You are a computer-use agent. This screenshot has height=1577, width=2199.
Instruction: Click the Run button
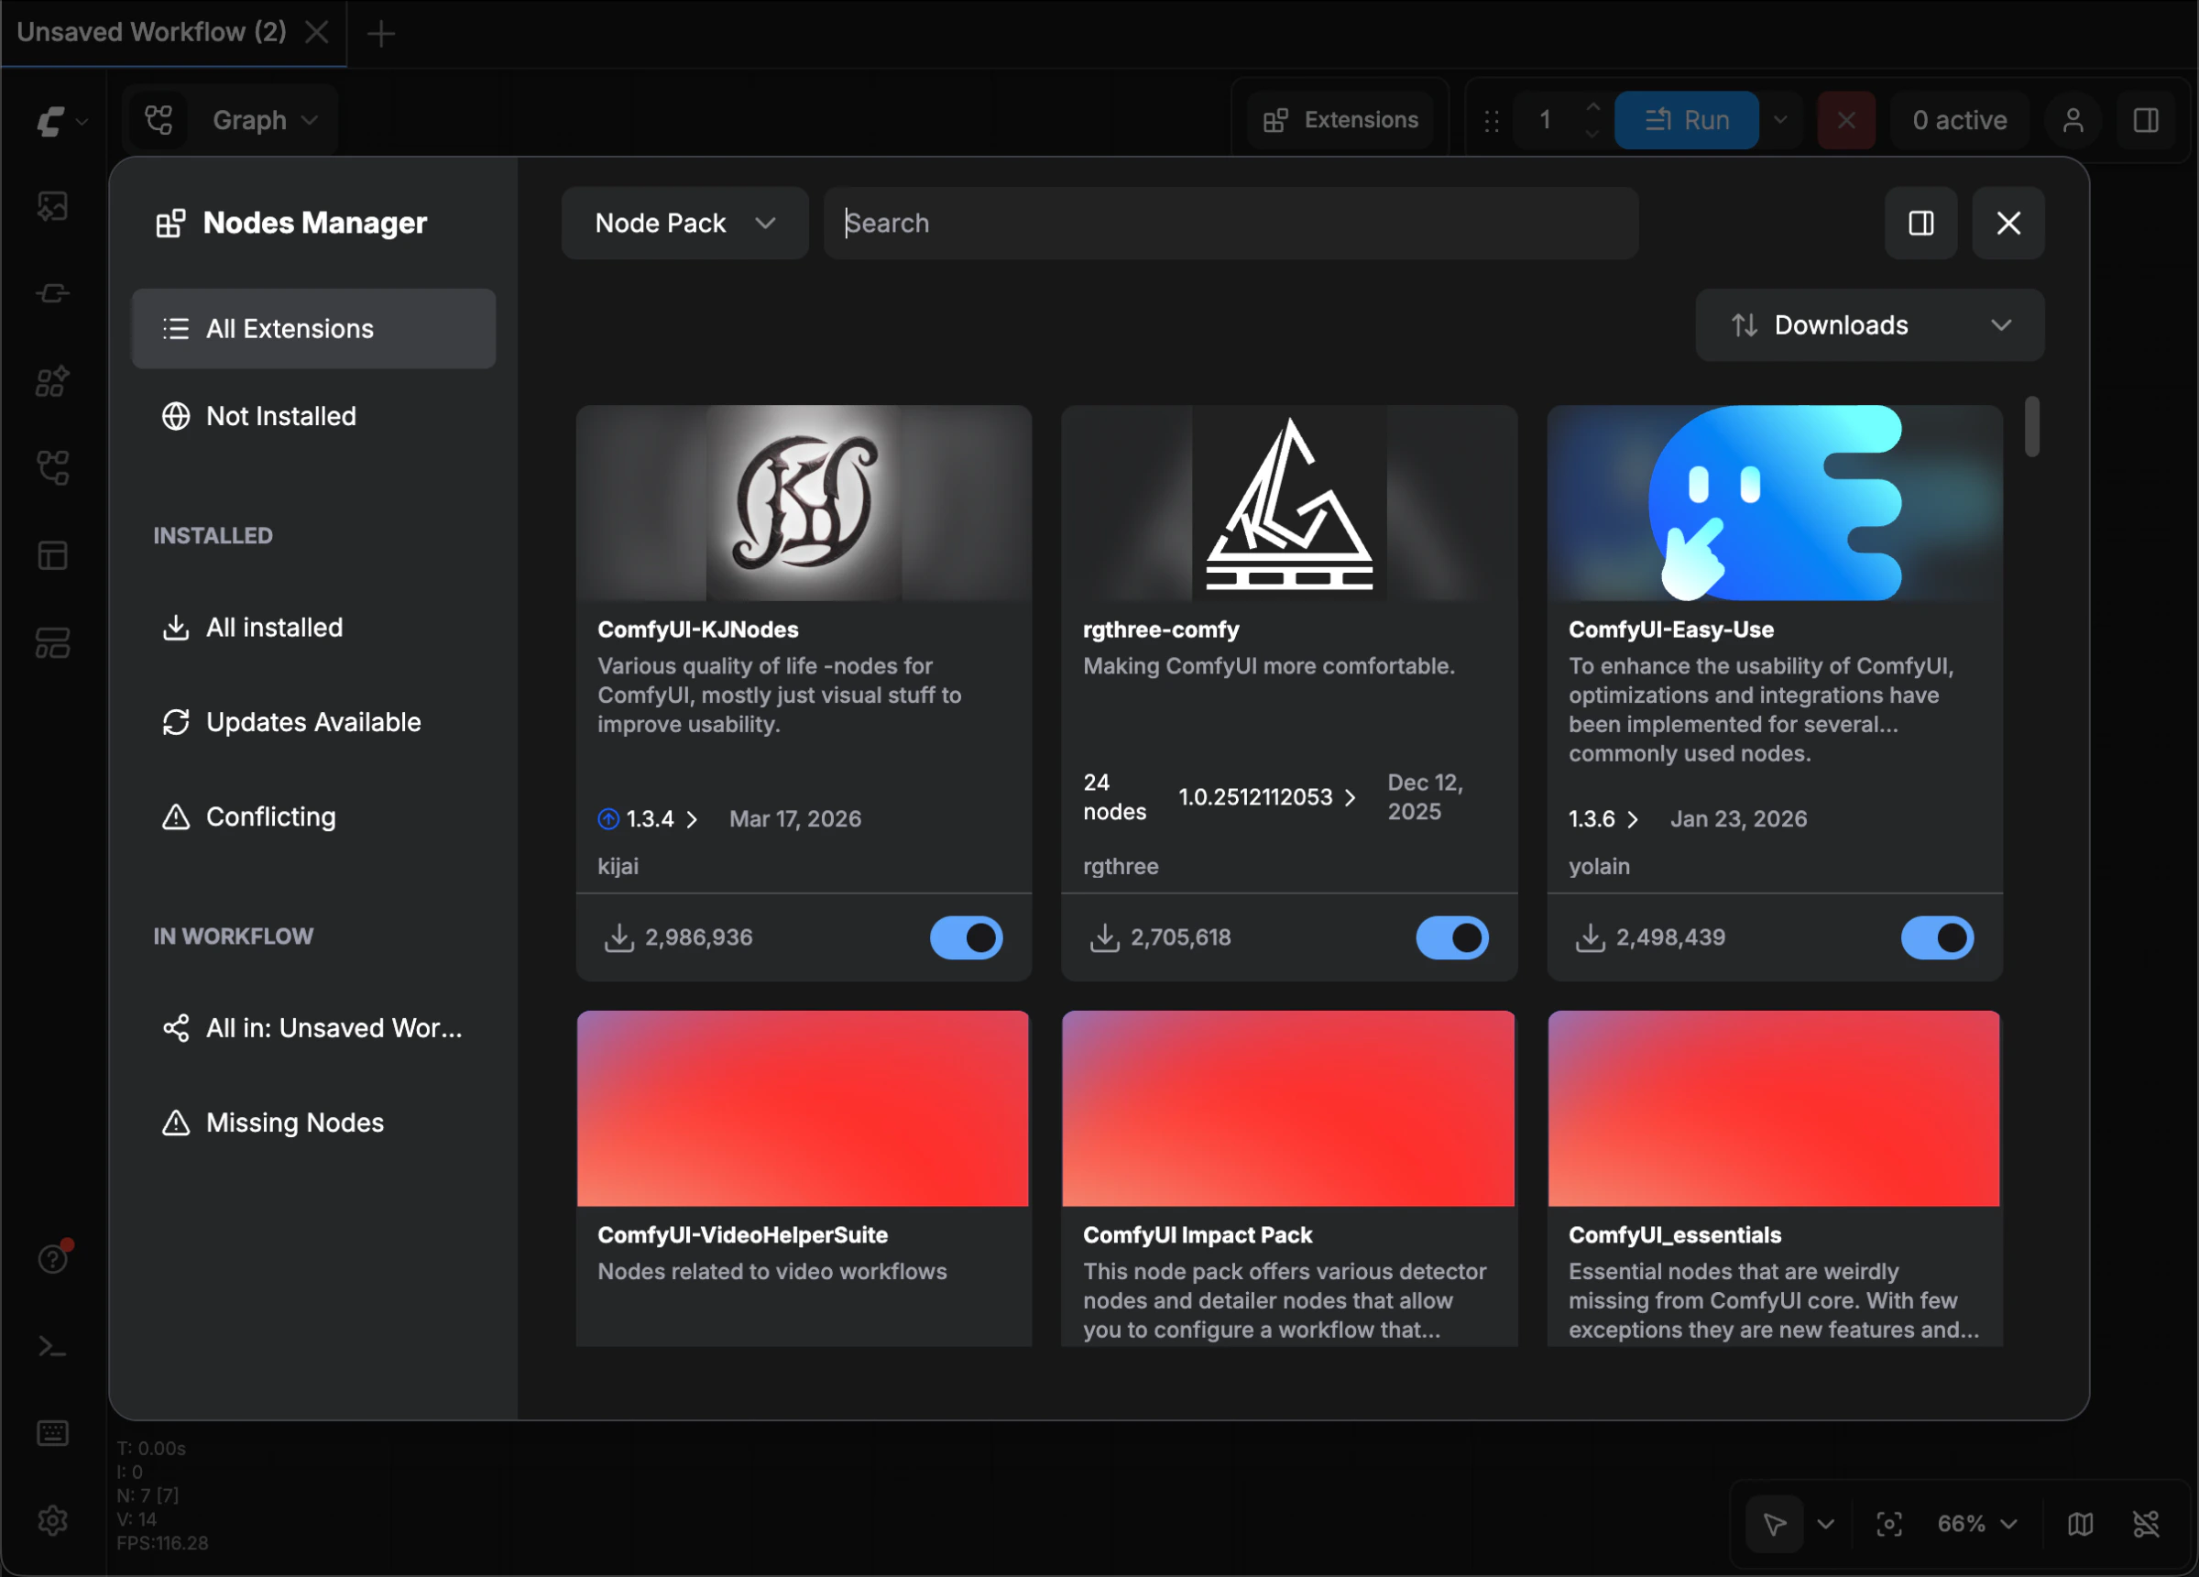tap(1686, 120)
